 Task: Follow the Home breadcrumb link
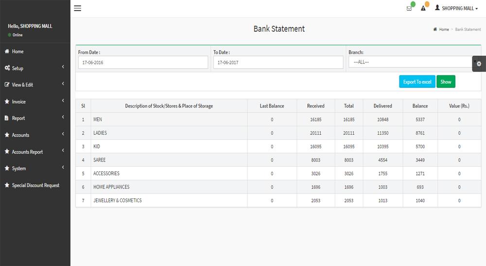(x=444, y=30)
